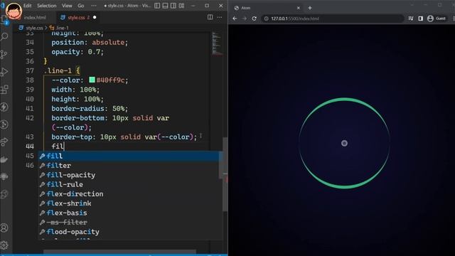
Task: Click the suggestion list scrollbar
Action: 221,166
